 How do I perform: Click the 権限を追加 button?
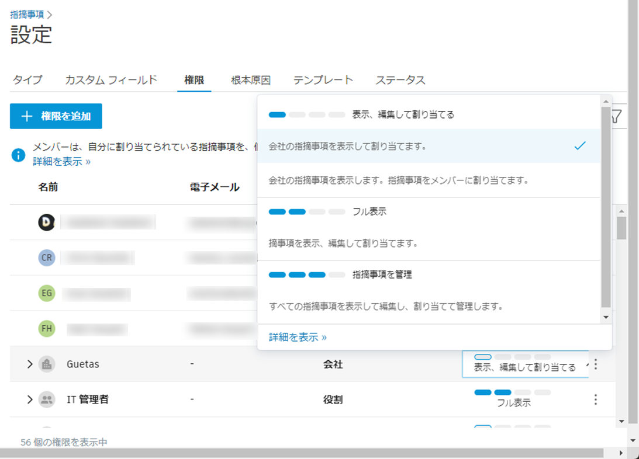point(56,116)
